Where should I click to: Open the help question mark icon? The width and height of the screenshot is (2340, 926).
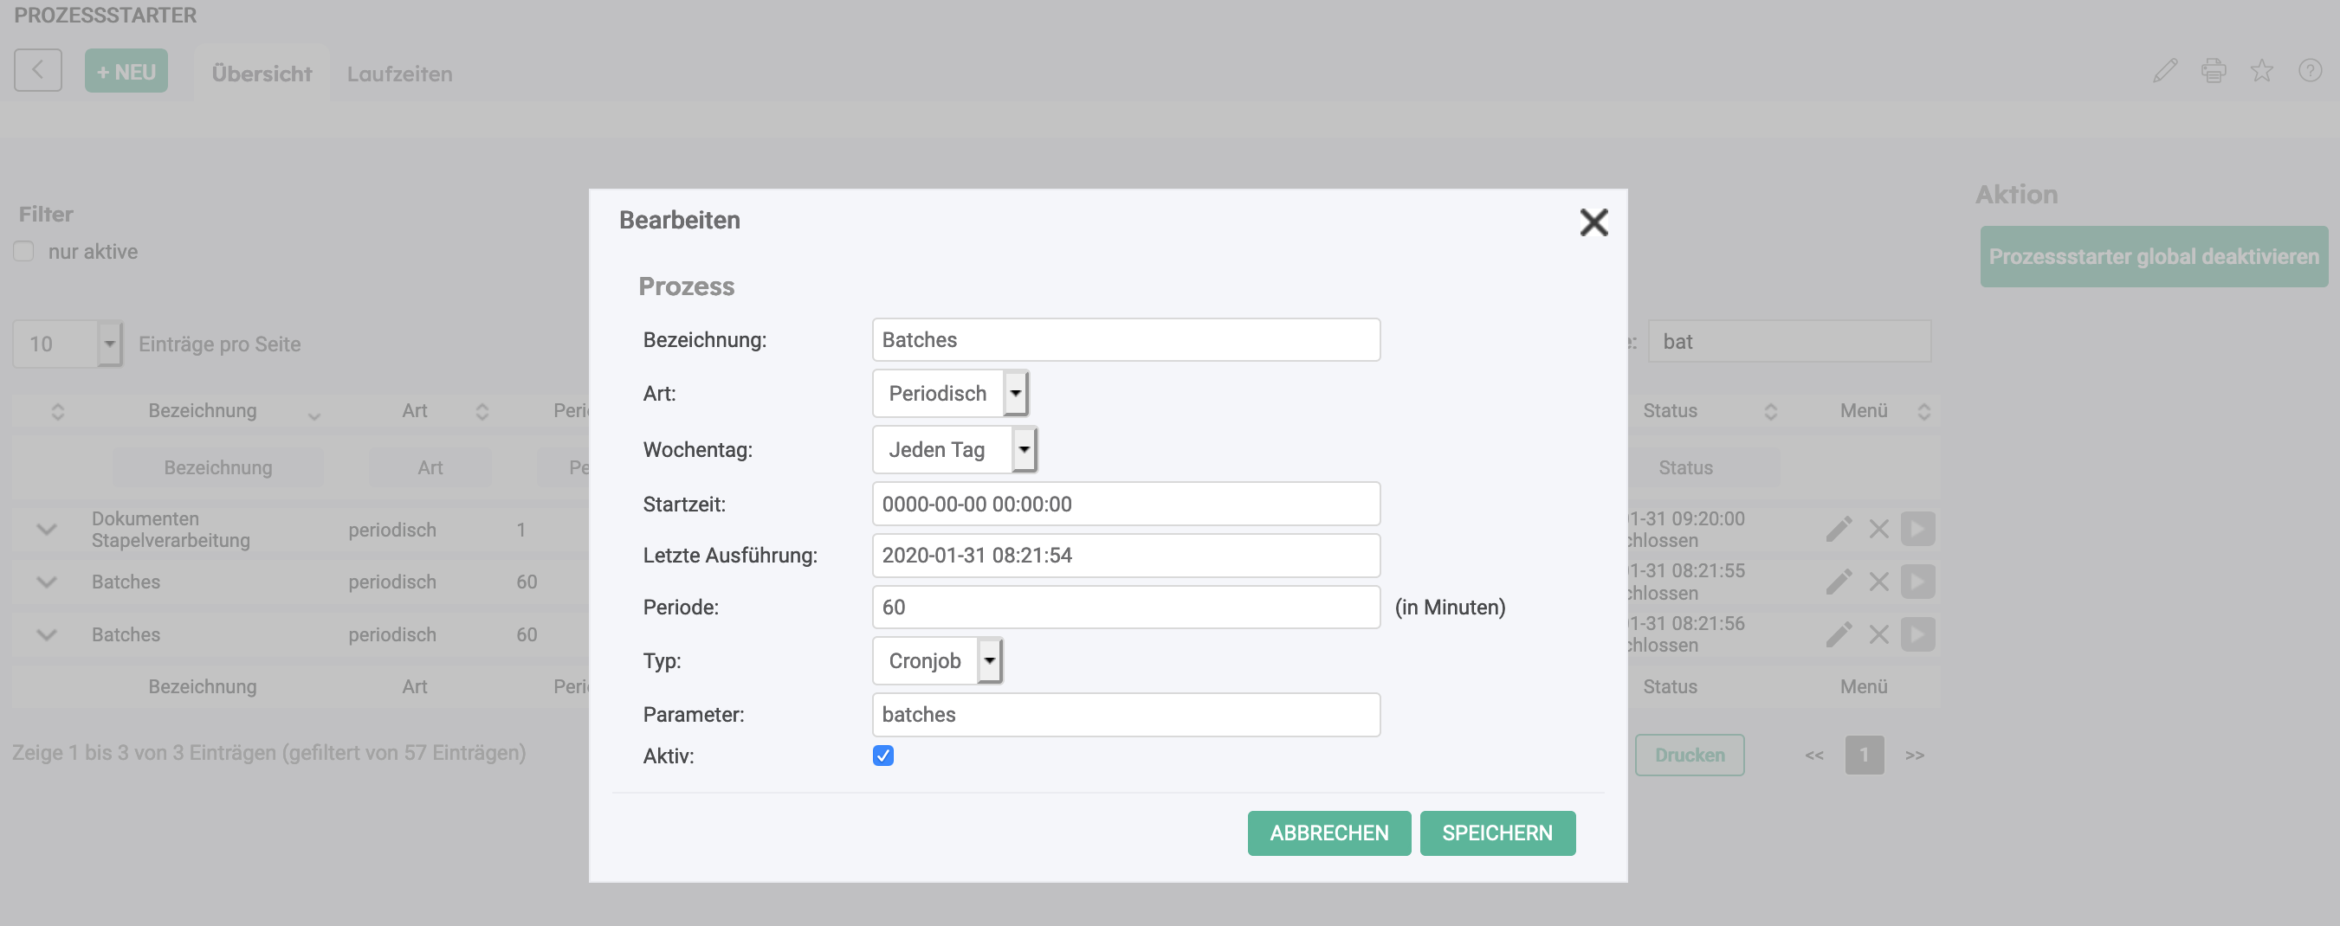pyautogui.click(x=2310, y=71)
